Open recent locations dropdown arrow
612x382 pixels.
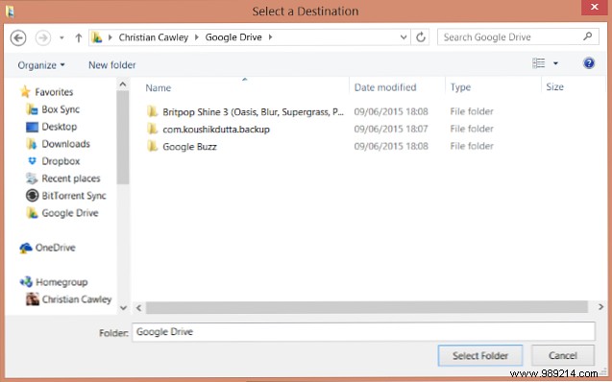click(61, 37)
